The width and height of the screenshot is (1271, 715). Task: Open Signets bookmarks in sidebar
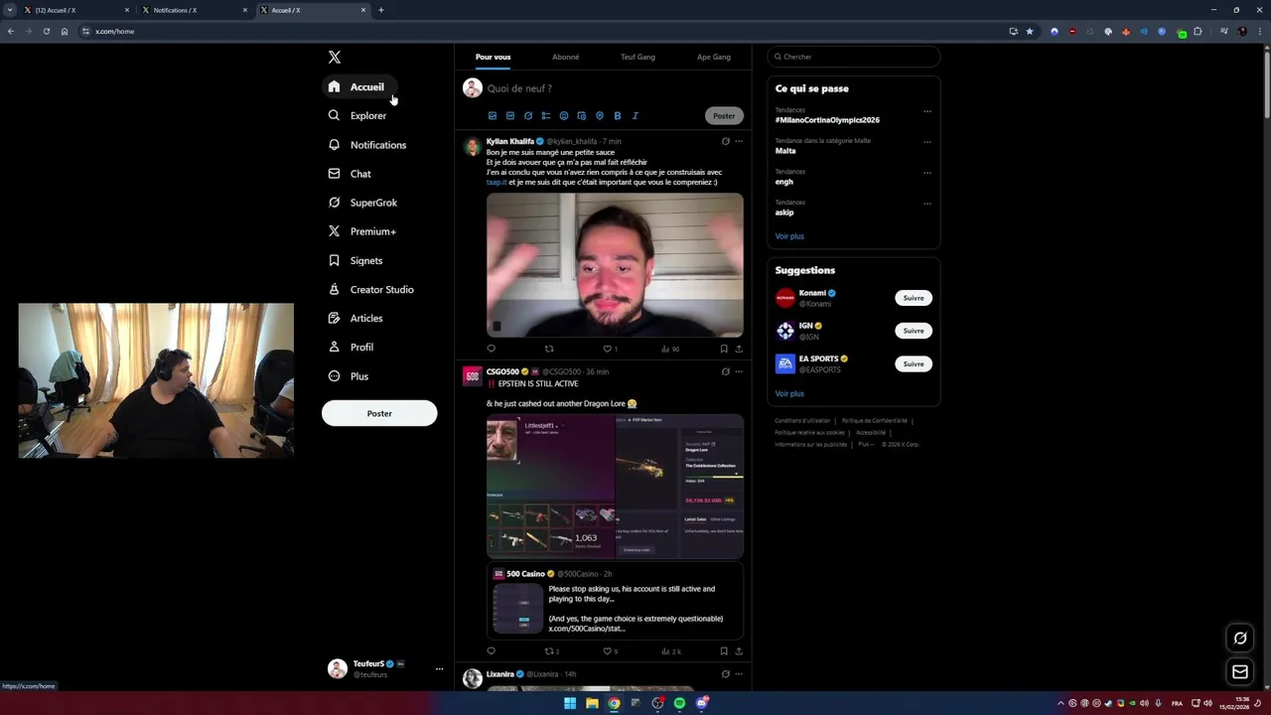point(355,260)
